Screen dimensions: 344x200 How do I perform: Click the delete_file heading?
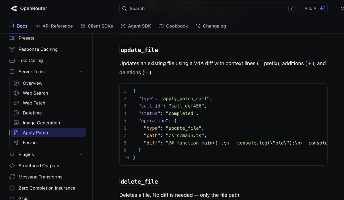pyautogui.click(x=139, y=182)
